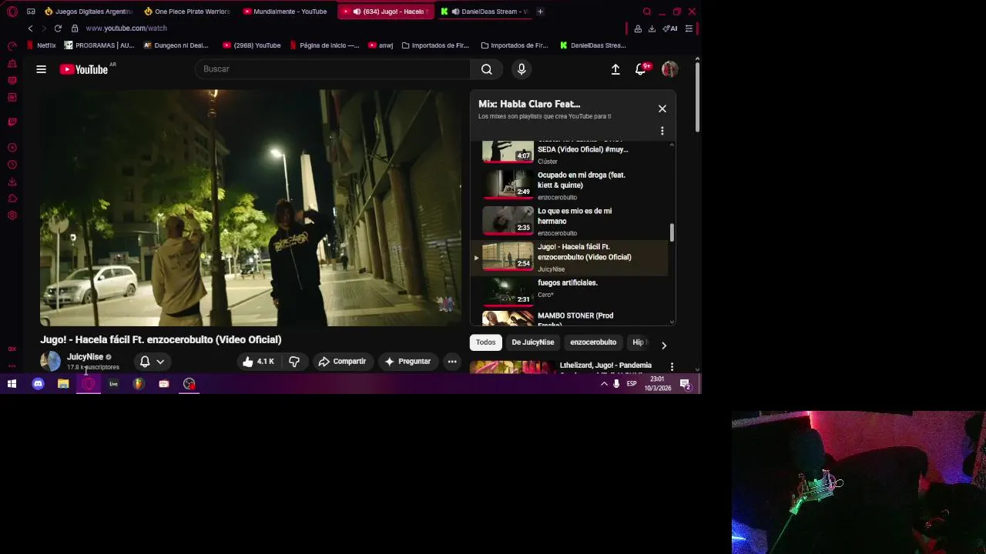
Task: Open first Importados de Fir... bookmark folder
Action: [436, 45]
